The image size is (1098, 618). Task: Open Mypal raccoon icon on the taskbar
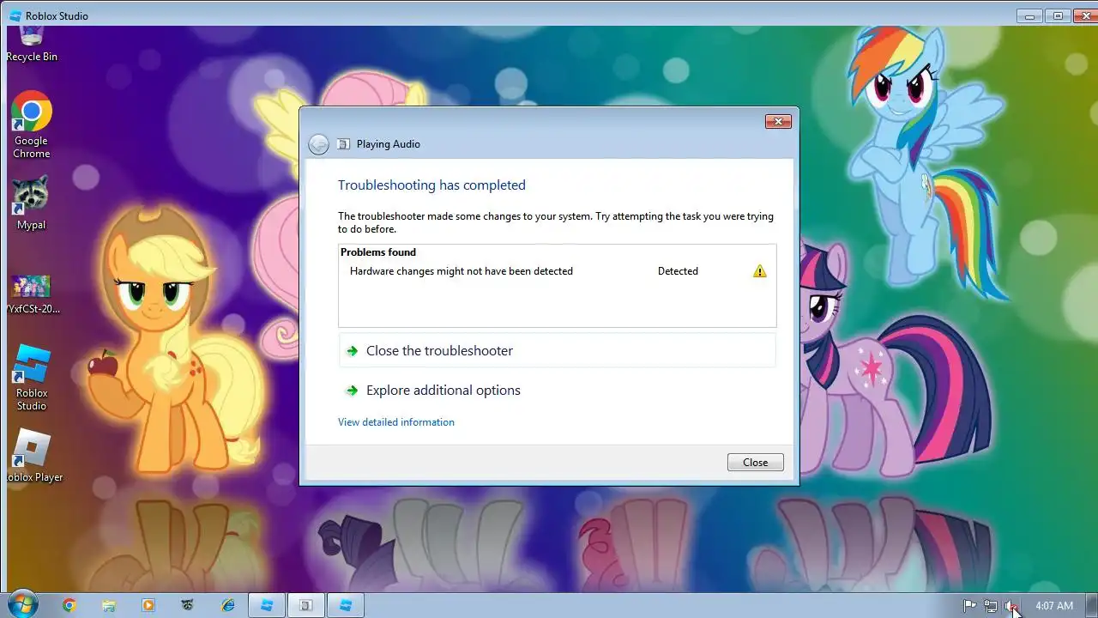(188, 605)
